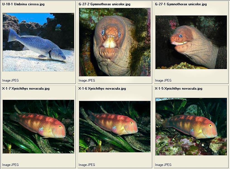This screenshot has width=230, height=169.
Task: Click Image JPEG label under X-1-6 wrasse
Action: coord(87,165)
